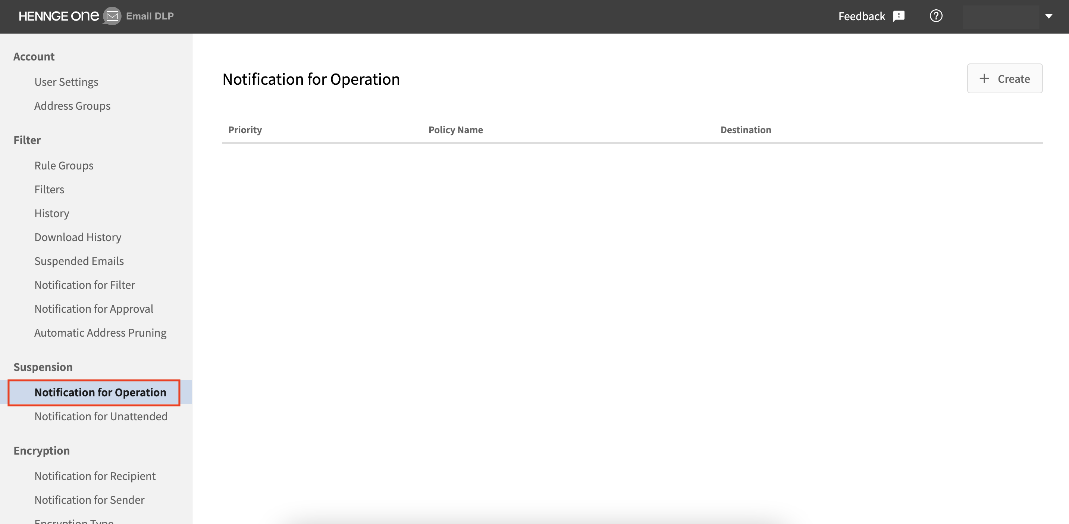1069x524 pixels.
Task: Click the Priority column header
Action: point(245,130)
